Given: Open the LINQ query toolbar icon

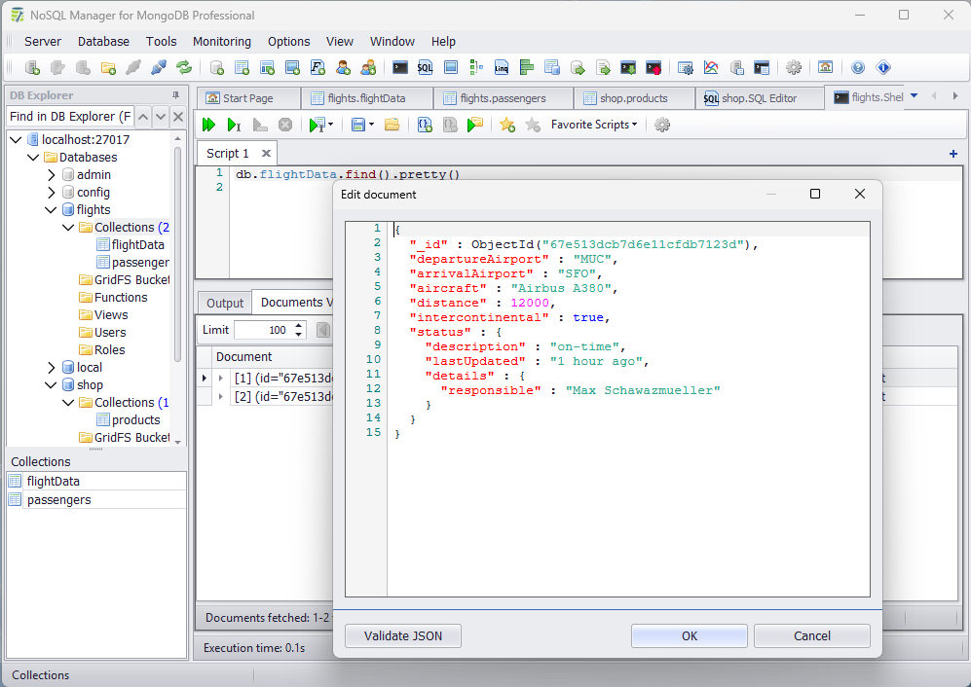Looking at the screenshot, I should click(501, 67).
